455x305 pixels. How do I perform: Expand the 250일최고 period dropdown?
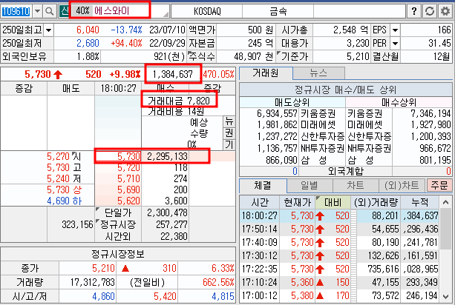(48, 30)
